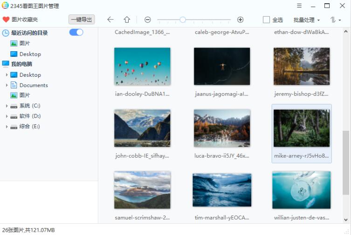Go back with the left arrow
The width and height of the screenshot is (351, 235).
point(110,20)
